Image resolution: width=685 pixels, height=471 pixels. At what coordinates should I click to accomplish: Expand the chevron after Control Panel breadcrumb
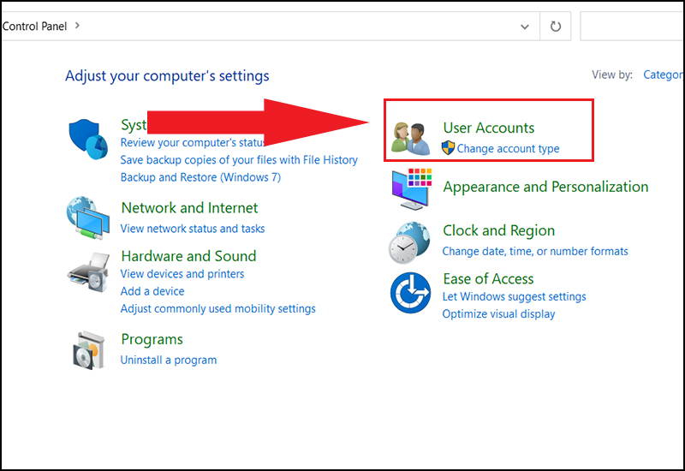pos(77,26)
